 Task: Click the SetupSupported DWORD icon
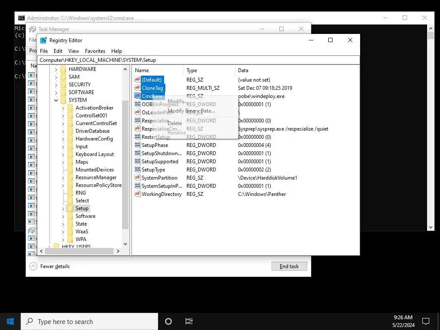(137, 162)
